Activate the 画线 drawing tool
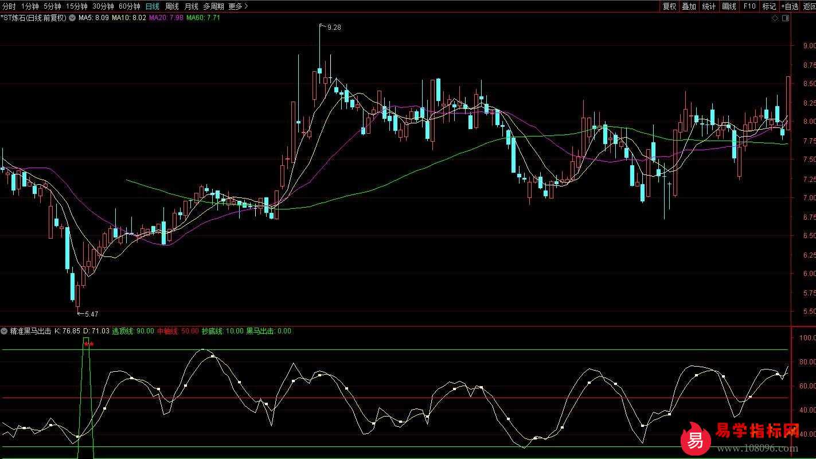 coord(729,6)
